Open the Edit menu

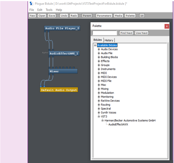[x=40, y=10]
